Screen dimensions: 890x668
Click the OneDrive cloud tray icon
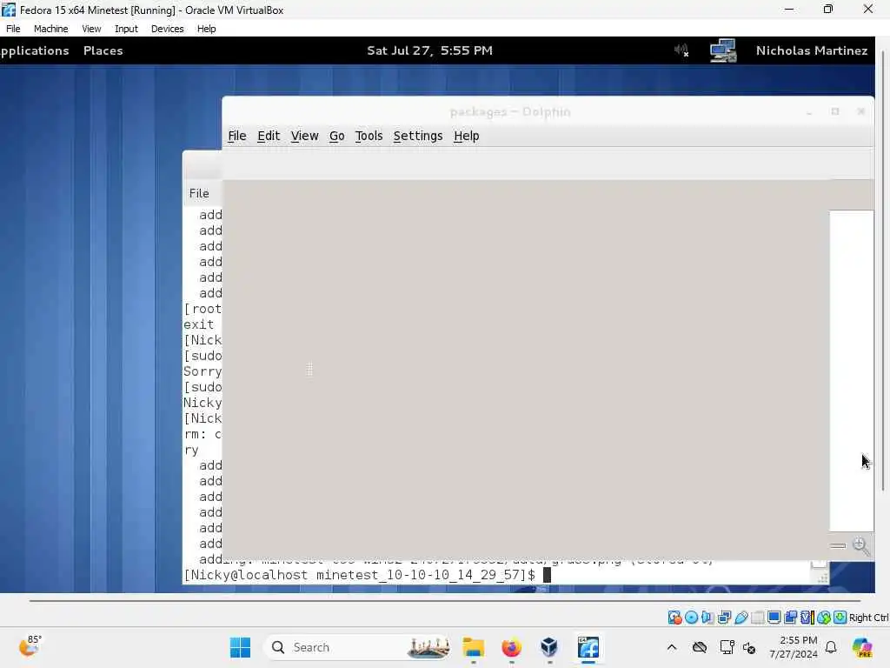tap(700, 647)
